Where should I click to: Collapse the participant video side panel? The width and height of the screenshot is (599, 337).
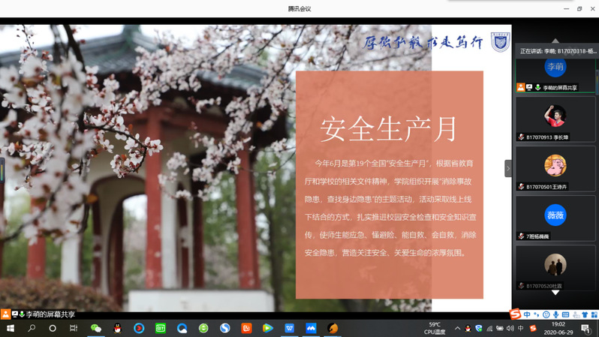507,168
